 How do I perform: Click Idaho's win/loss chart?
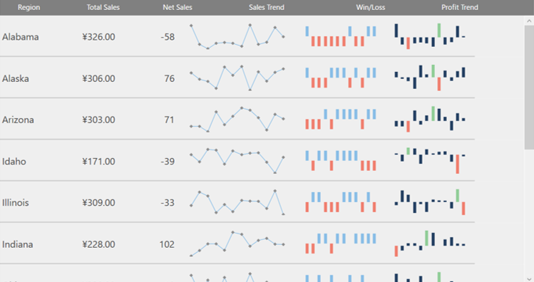(x=341, y=161)
